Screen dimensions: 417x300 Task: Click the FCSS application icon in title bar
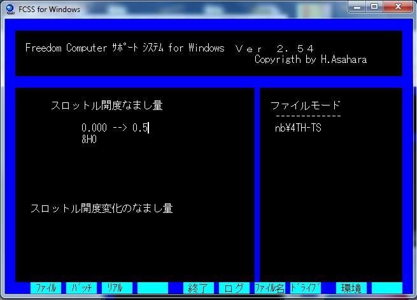click(x=10, y=10)
